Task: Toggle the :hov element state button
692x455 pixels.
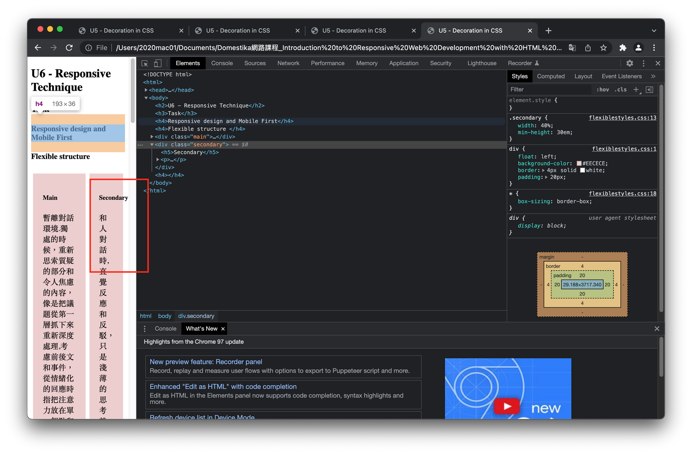Action: [602, 89]
